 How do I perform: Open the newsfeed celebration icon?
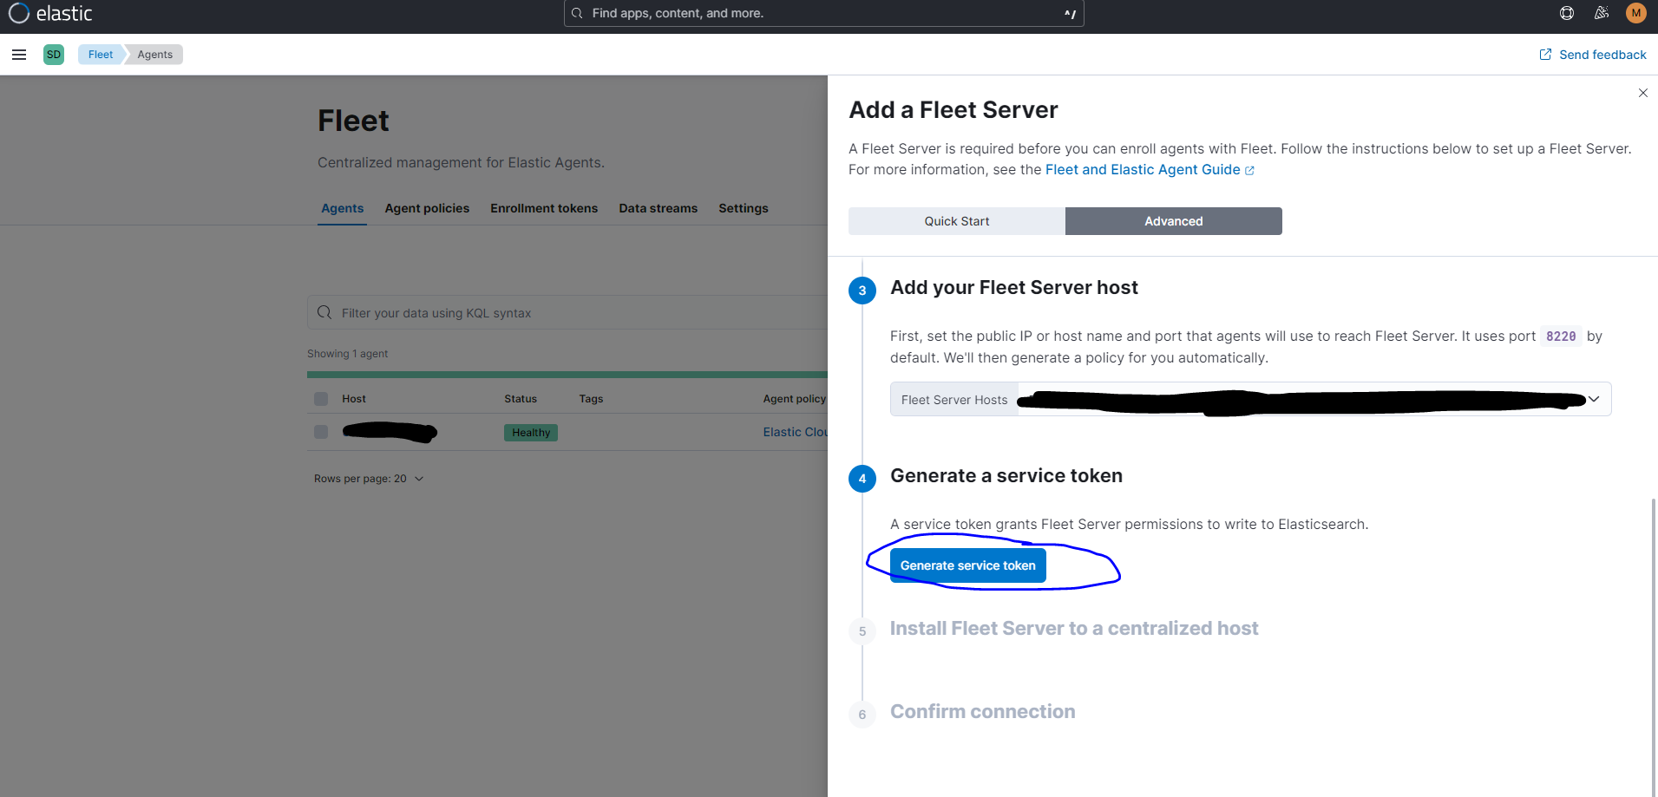pyautogui.click(x=1602, y=13)
